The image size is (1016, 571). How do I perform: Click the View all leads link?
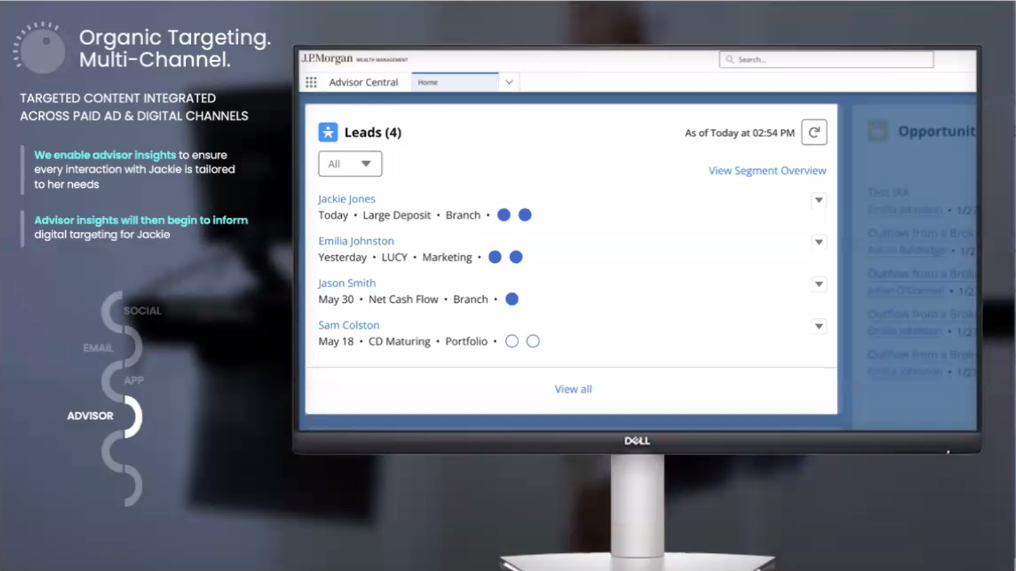tap(573, 389)
